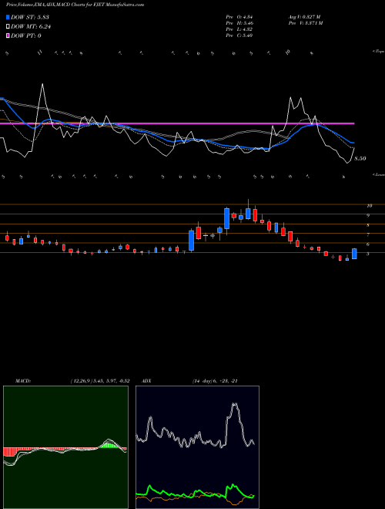Click the price axis label 7
Screen dimensions: 385x509
click(368, 234)
